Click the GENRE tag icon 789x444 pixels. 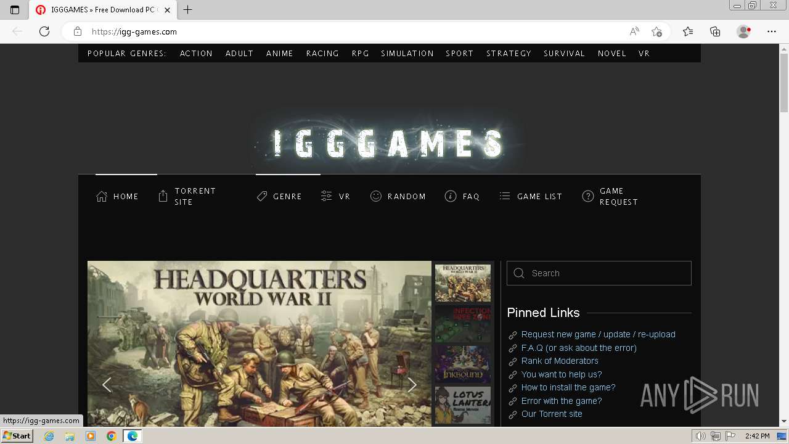(x=262, y=196)
